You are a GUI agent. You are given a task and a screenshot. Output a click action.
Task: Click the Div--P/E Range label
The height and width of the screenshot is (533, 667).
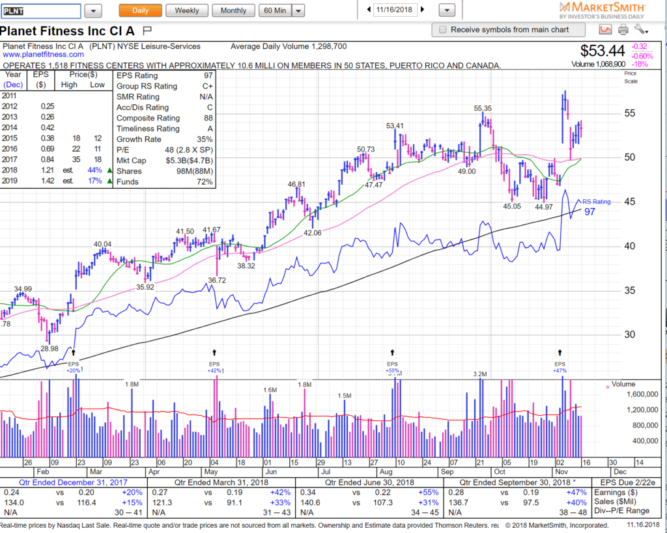[621, 510]
